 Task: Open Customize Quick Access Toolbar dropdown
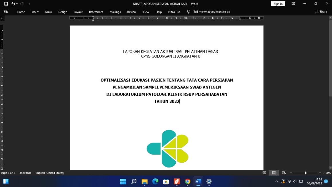coord(29,4)
